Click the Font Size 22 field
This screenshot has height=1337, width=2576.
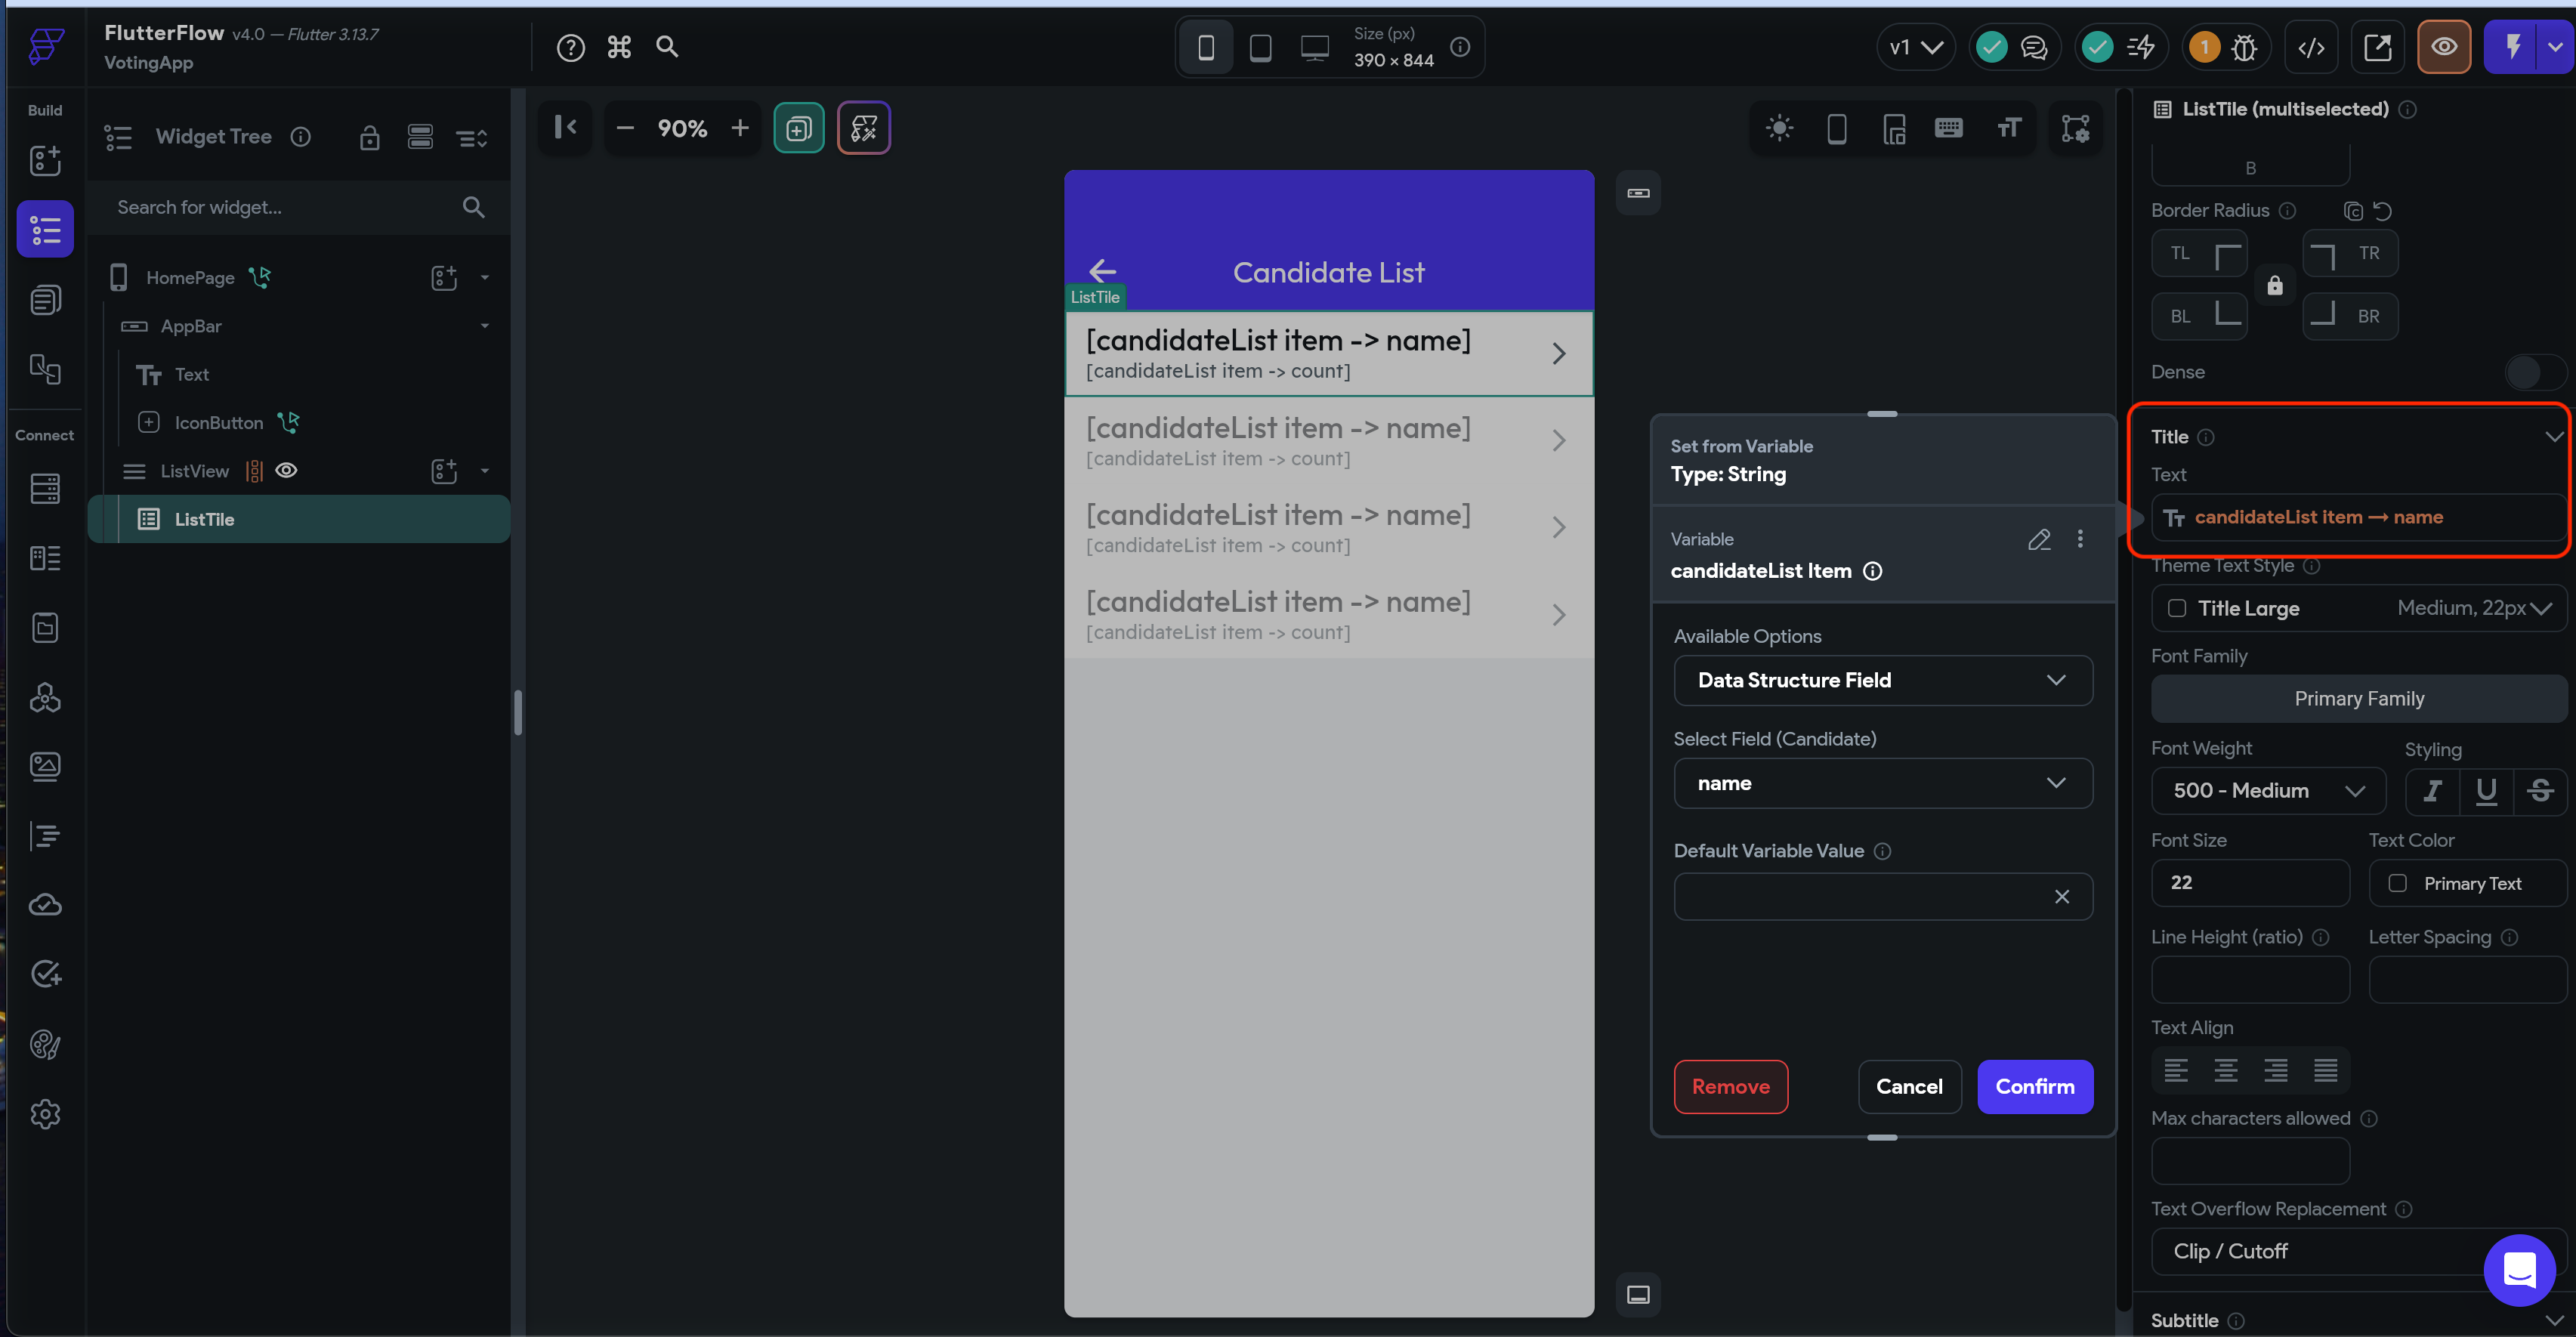pos(2249,883)
